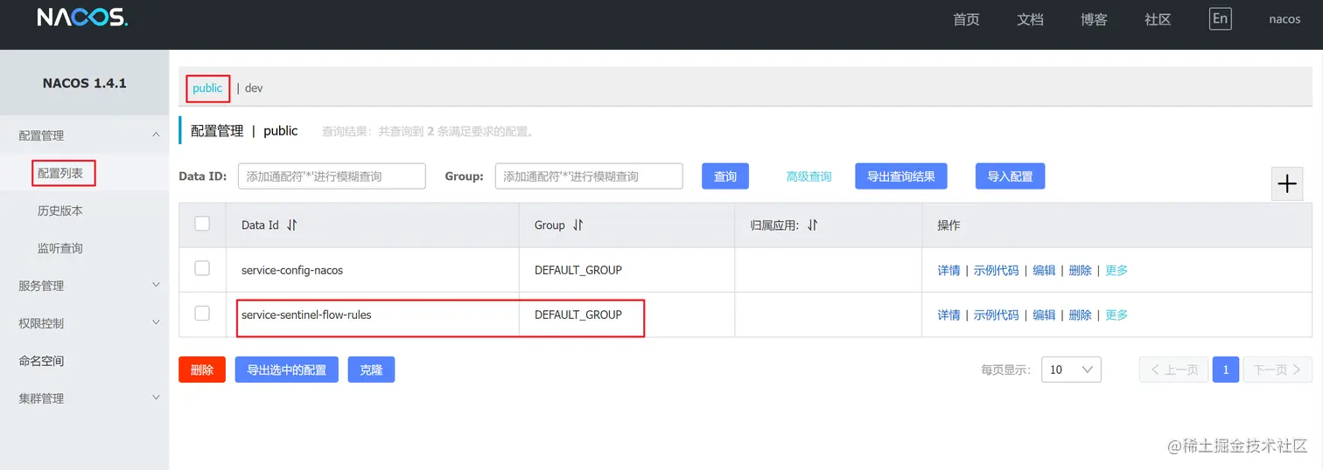
Task: Click the 查询 search button
Action: coord(725,176)
